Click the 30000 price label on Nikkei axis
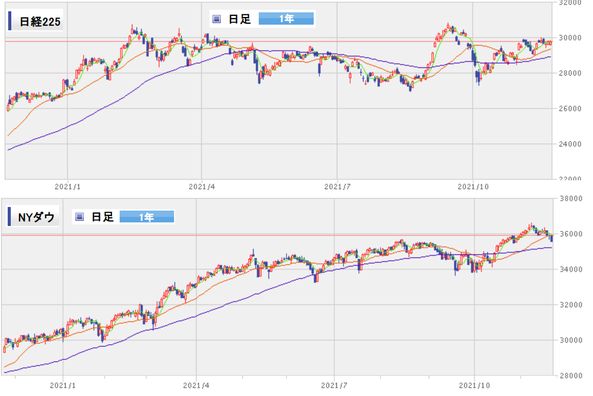 tap(570, 38)
